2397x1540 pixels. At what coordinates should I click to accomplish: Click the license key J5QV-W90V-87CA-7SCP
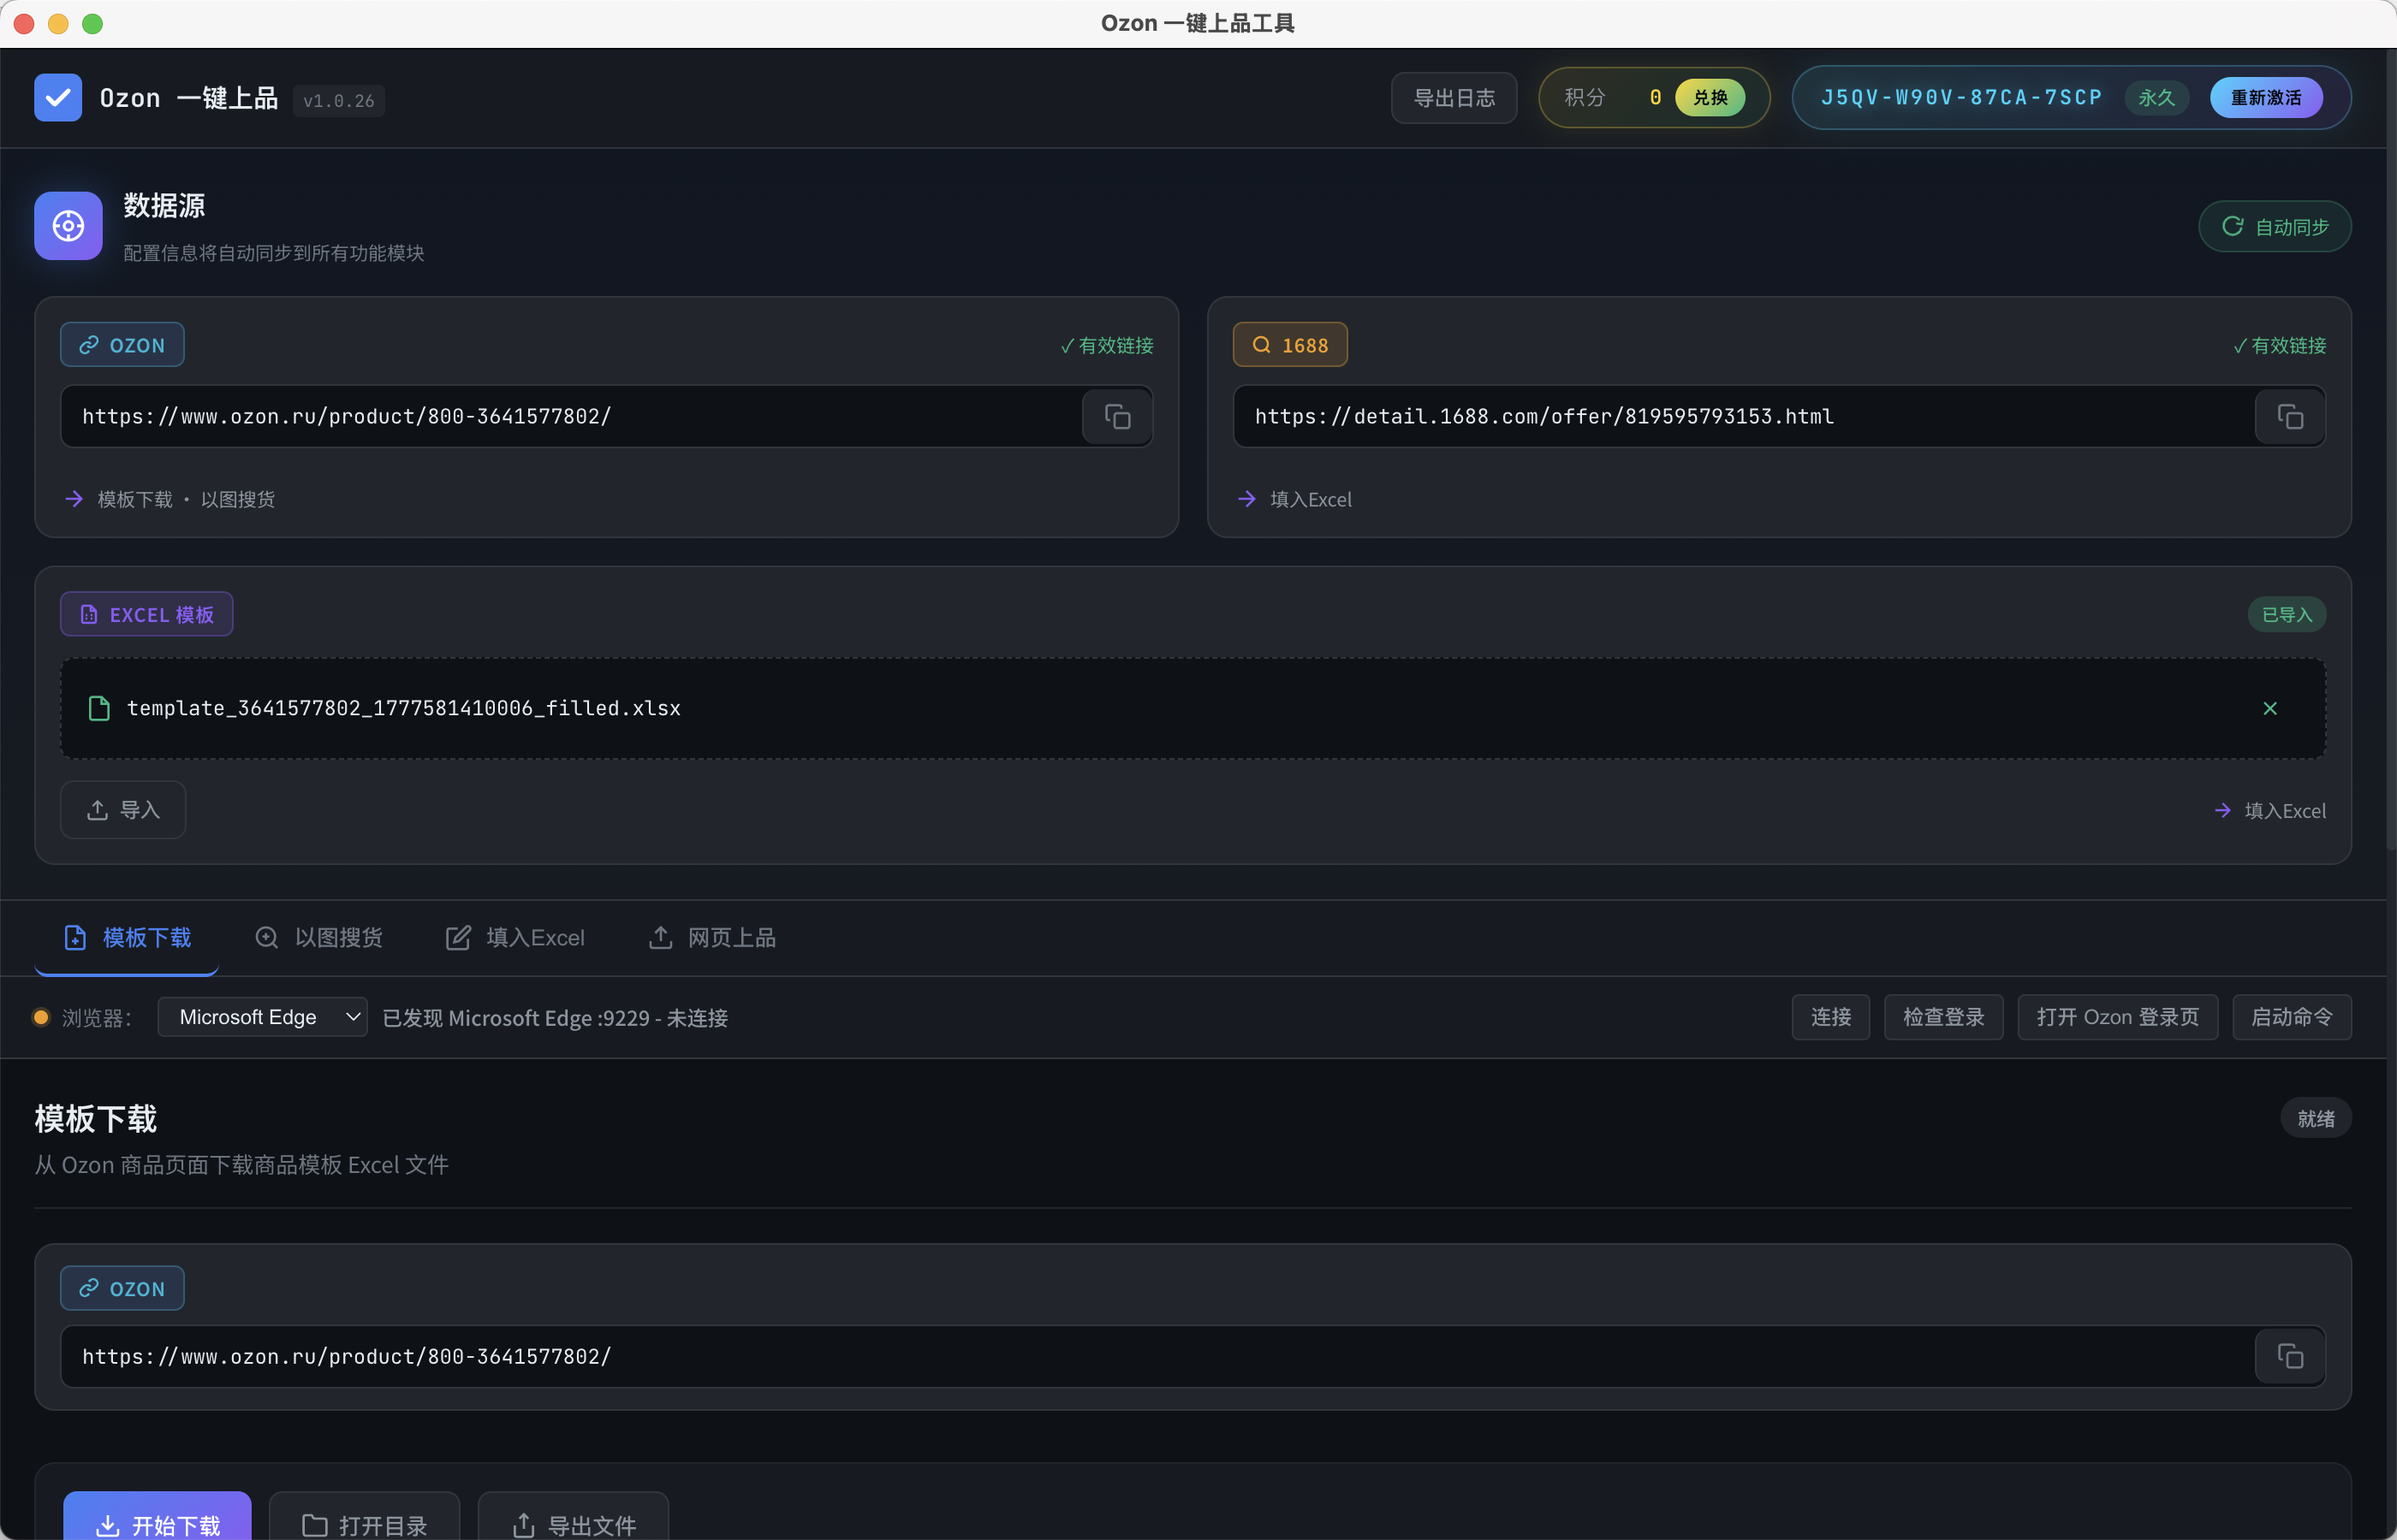pos(1960,97)
